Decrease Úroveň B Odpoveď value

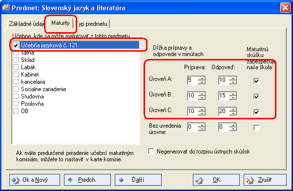[232, 98]
